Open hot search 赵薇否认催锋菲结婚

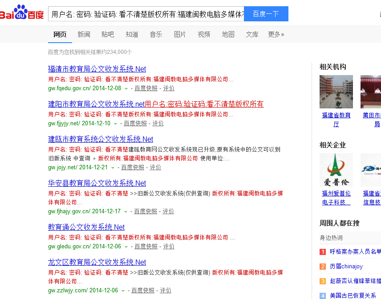(x=355, y=281)
